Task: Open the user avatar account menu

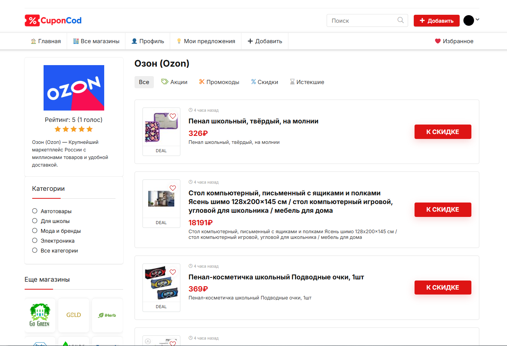Action: 471,20
